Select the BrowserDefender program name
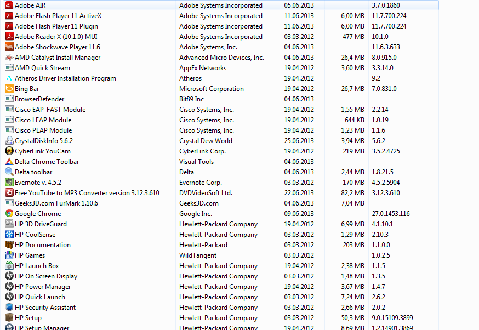 39,99
